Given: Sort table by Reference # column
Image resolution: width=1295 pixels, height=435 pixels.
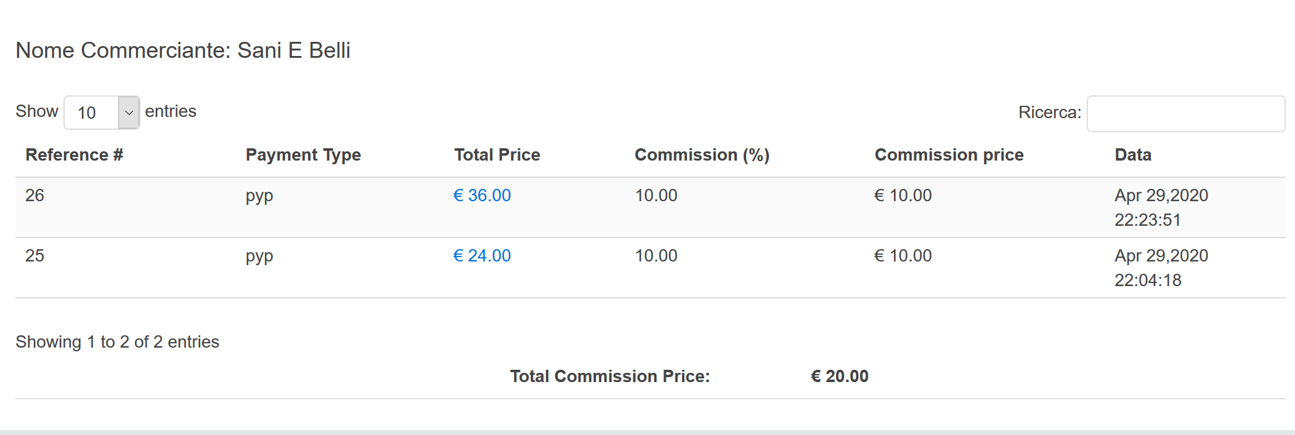Looking at the screenshot, I should 74,155.
